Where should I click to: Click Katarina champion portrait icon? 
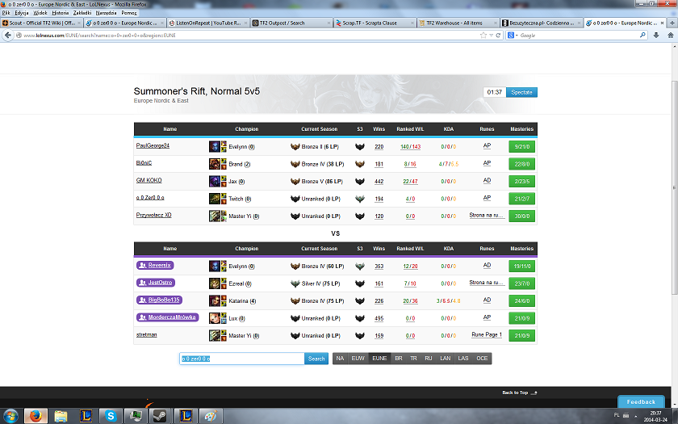tap(215, 300)
